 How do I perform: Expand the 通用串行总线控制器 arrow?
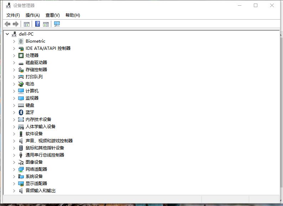pyautogui.click(x=14, y=155)
